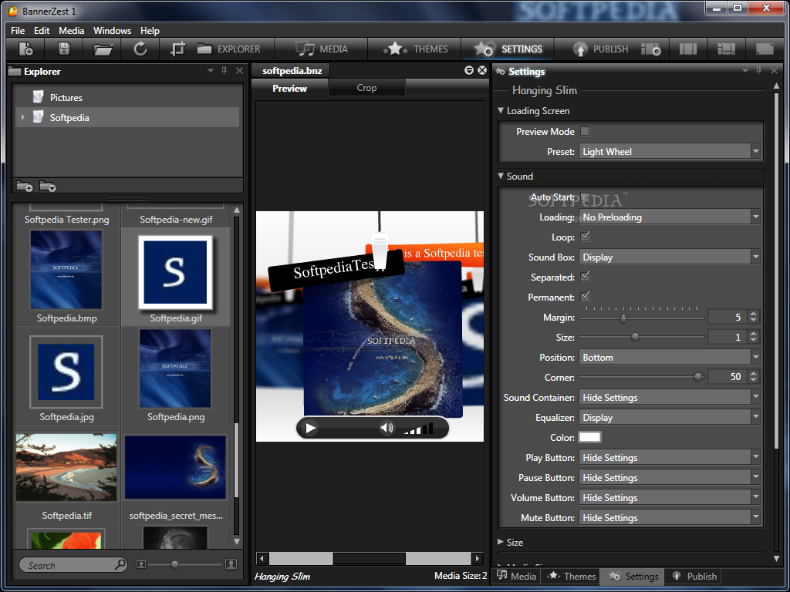This screenshot has height=592, width=790.
Task: Click the folder options dropdown icon
Action: click(x=47, y=187)
